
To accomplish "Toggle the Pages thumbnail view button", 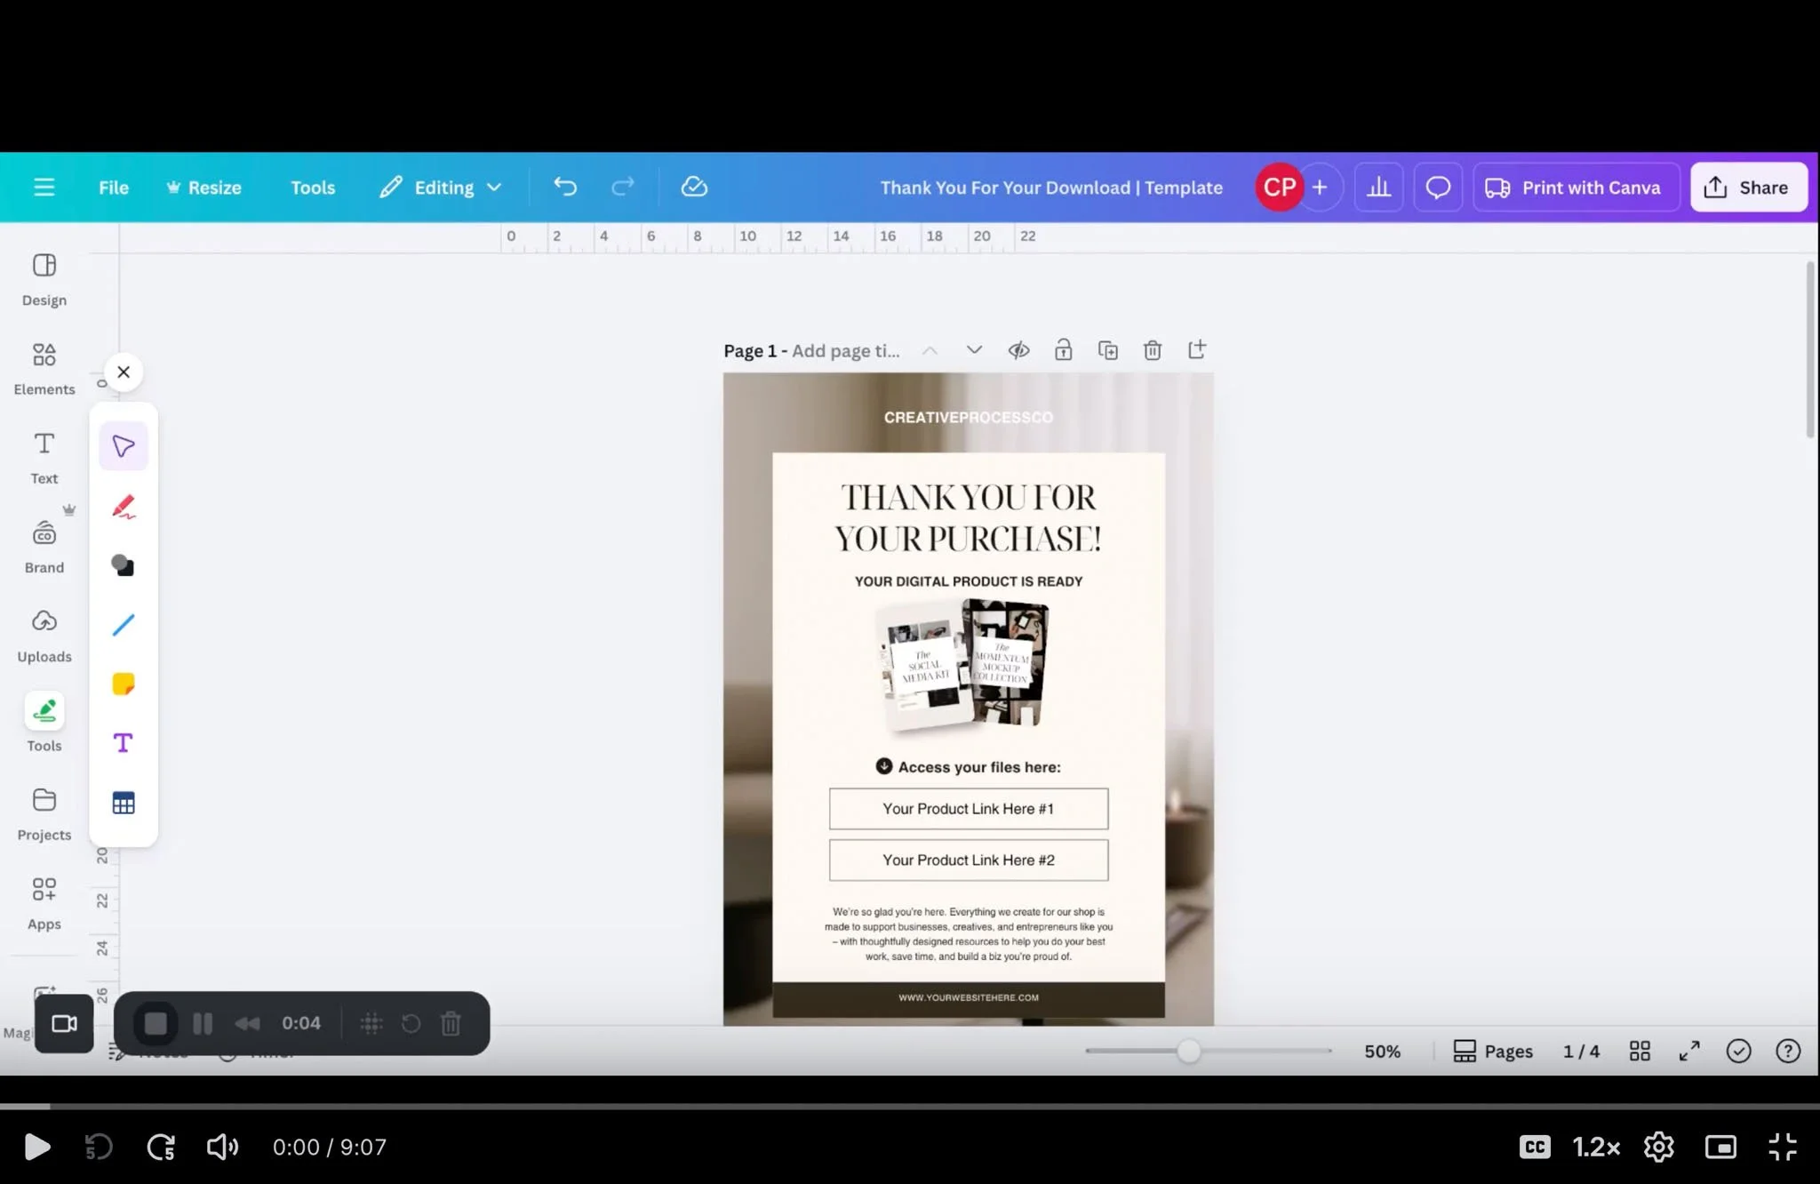I will coord(1493,1052).
